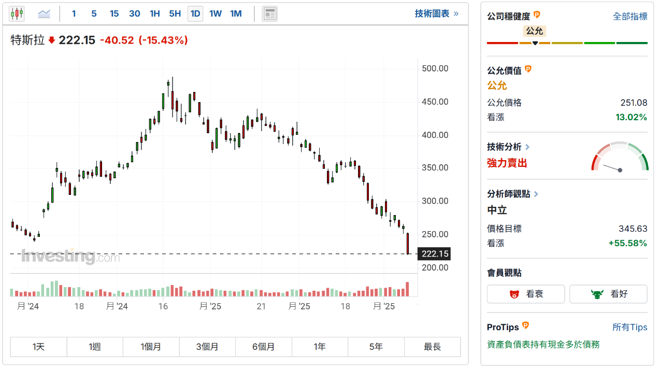Set chart interval to 1M
The image size is (658, 369).
click(x=236, y=13)
